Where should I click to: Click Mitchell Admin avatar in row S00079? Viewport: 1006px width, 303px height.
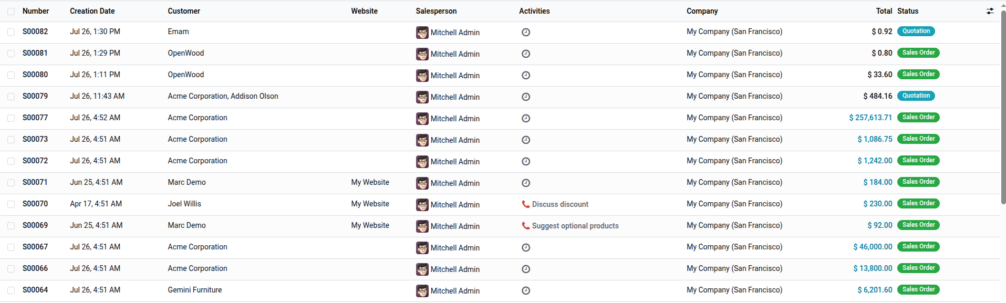point(422,97)
